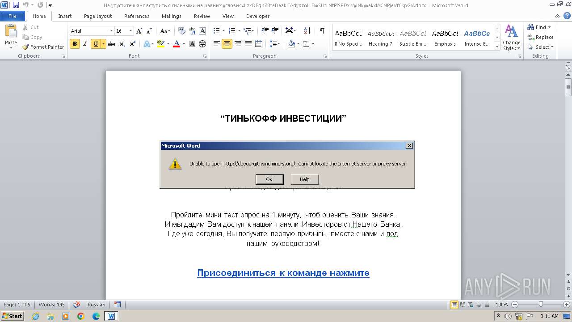
Task: Click Grow Font icon
Action: pyautogui.click(x=139, y=31)
